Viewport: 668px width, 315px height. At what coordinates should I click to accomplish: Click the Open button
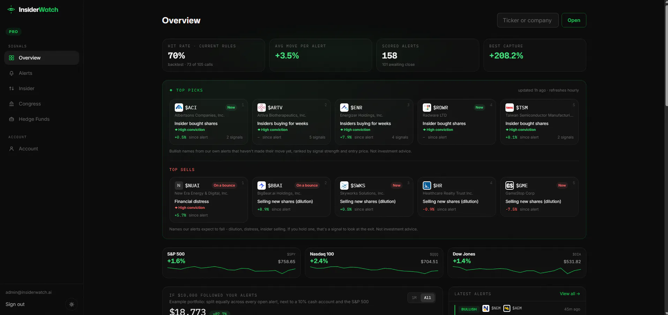[x=574, y=20]
